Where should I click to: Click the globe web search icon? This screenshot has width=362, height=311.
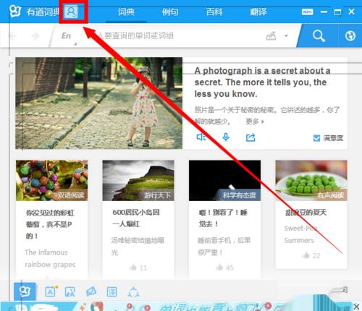[x=350, y=36]
